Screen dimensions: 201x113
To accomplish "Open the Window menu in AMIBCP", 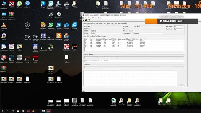I will coord(95,18).
